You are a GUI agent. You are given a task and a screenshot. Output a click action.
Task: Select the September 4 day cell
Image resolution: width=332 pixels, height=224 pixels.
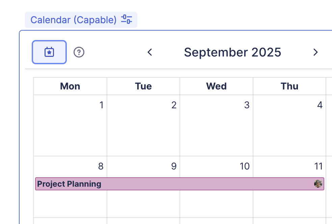pos(289,128)
